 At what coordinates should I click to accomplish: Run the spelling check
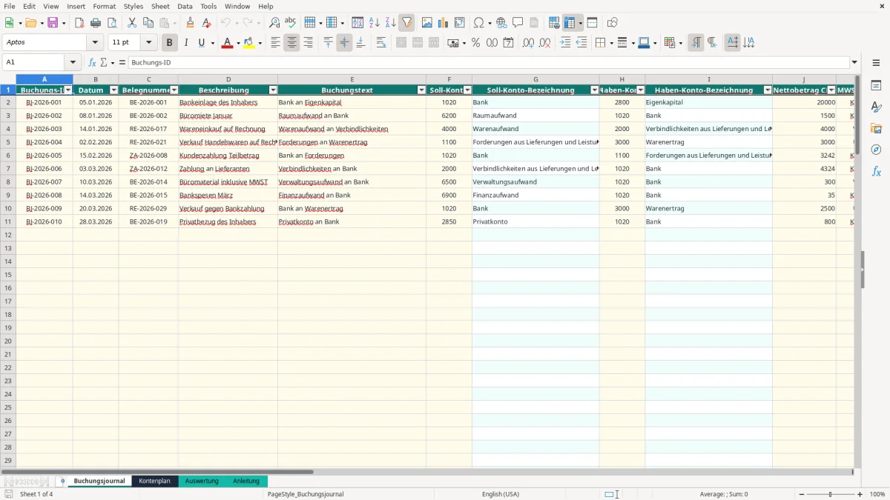click(x=291, y=23)
